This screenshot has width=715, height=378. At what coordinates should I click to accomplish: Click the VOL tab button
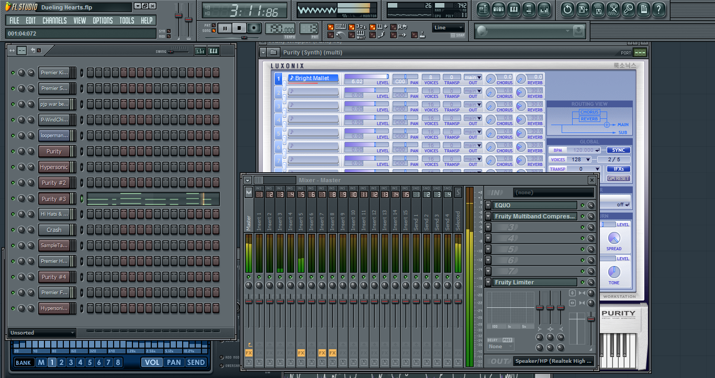(152, 362)
